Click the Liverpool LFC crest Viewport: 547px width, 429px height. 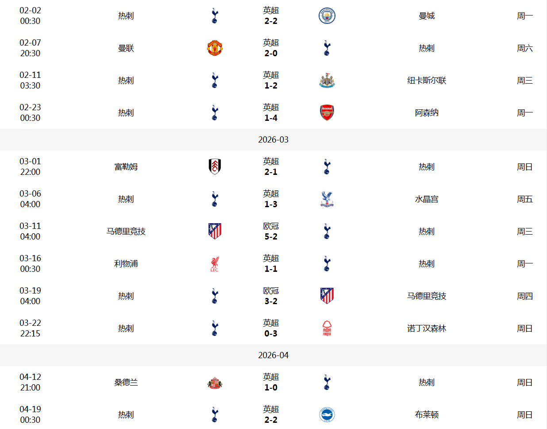point(215,264)
